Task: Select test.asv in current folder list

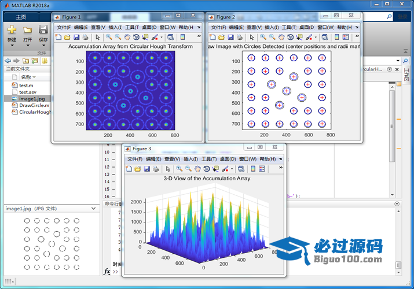Action: pos(27,92)
